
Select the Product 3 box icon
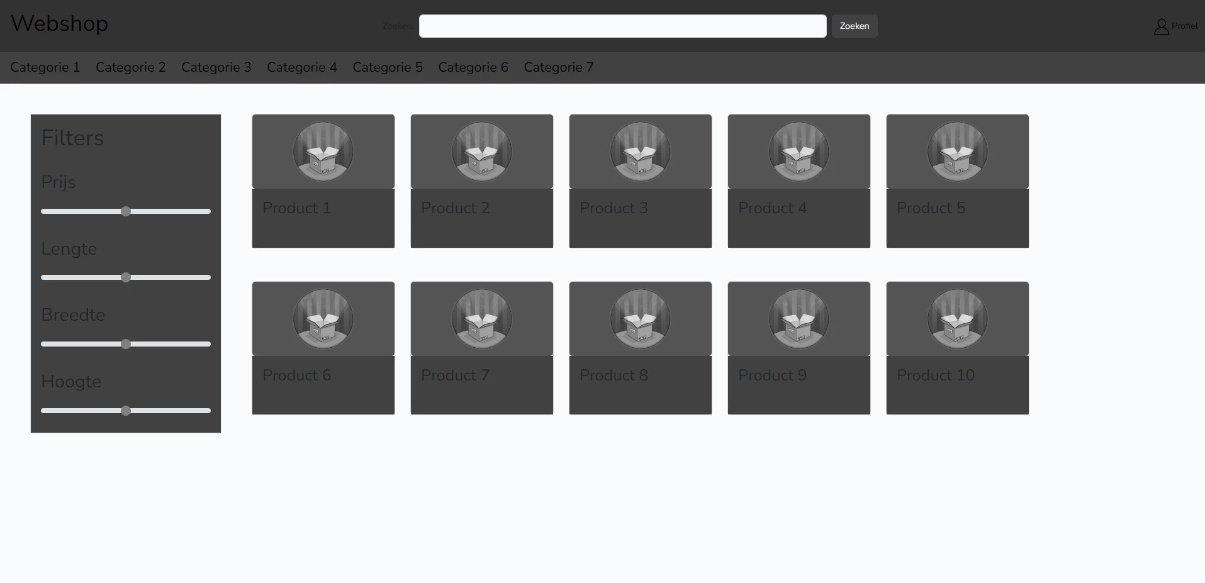click(640, 151)
